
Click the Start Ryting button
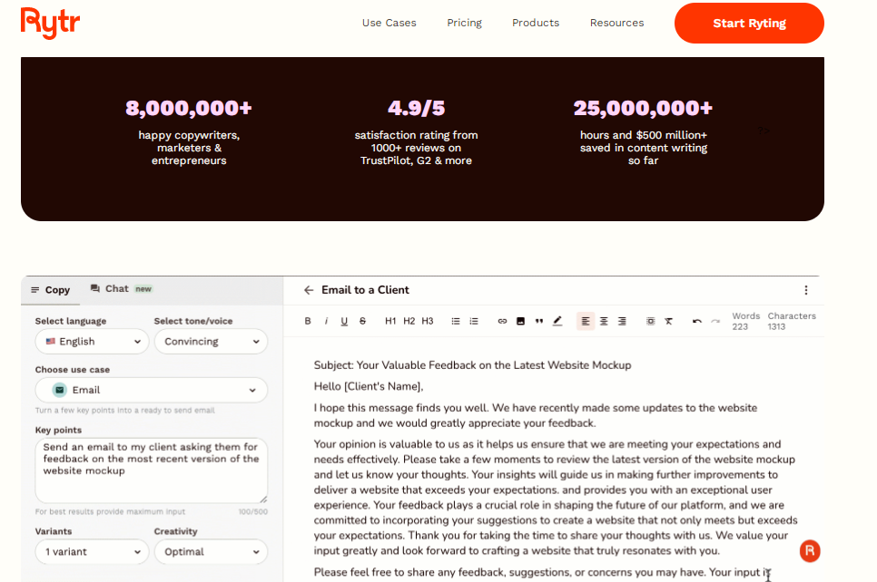(749, 23)
